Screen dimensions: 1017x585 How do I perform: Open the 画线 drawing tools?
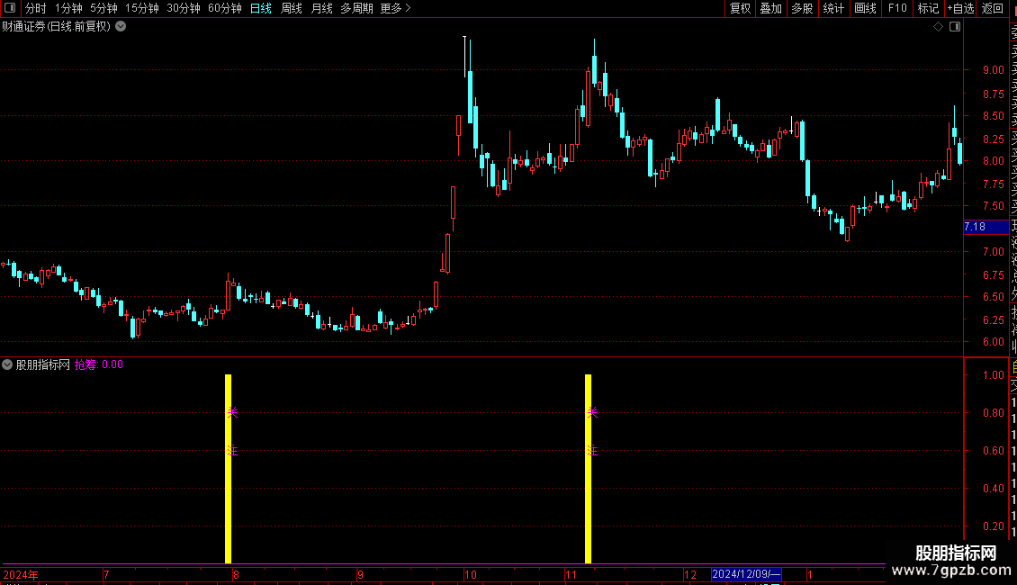coord(865,8)
